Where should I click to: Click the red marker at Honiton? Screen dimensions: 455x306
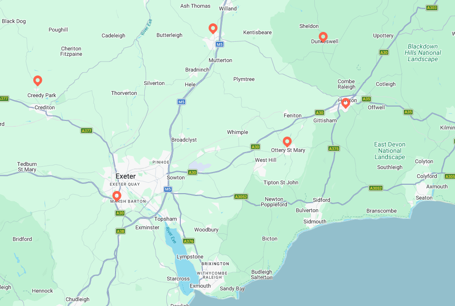345,103
